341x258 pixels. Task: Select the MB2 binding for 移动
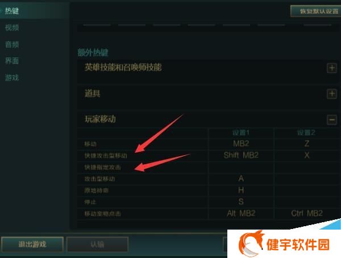(x=241, y=144)
